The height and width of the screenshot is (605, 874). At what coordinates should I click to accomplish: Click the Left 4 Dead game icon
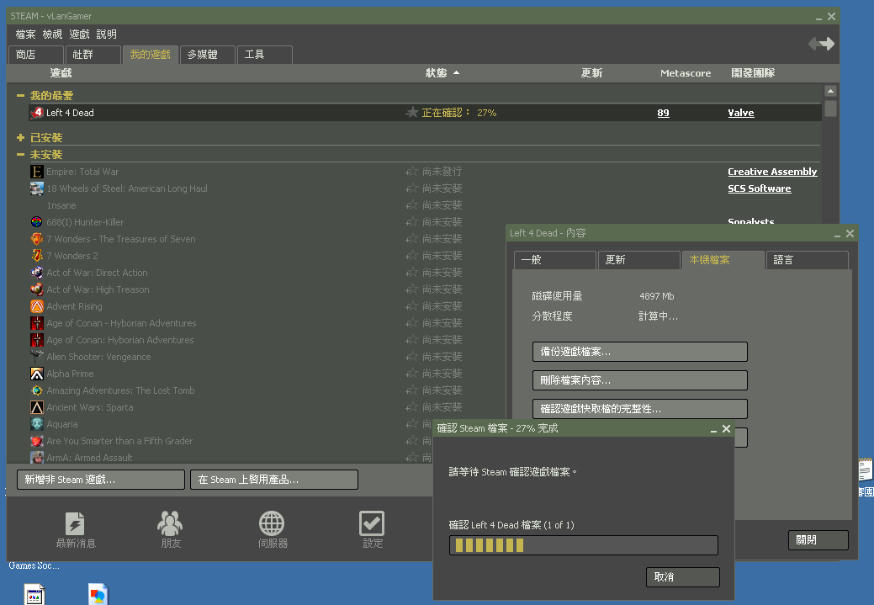point(37,113)
